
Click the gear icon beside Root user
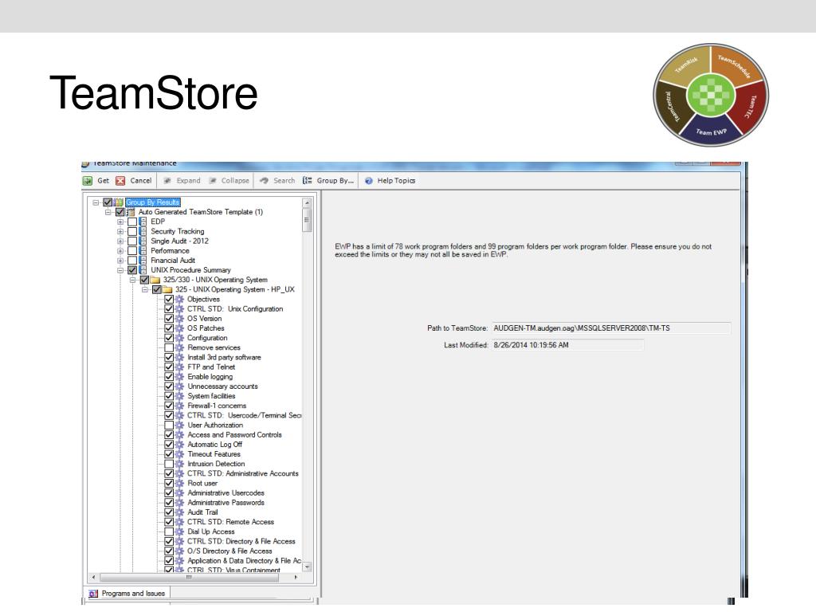coord(179,483)
